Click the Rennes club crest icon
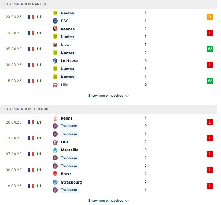The height and width of the screenshot is (205, 221). tap(55, 29)
